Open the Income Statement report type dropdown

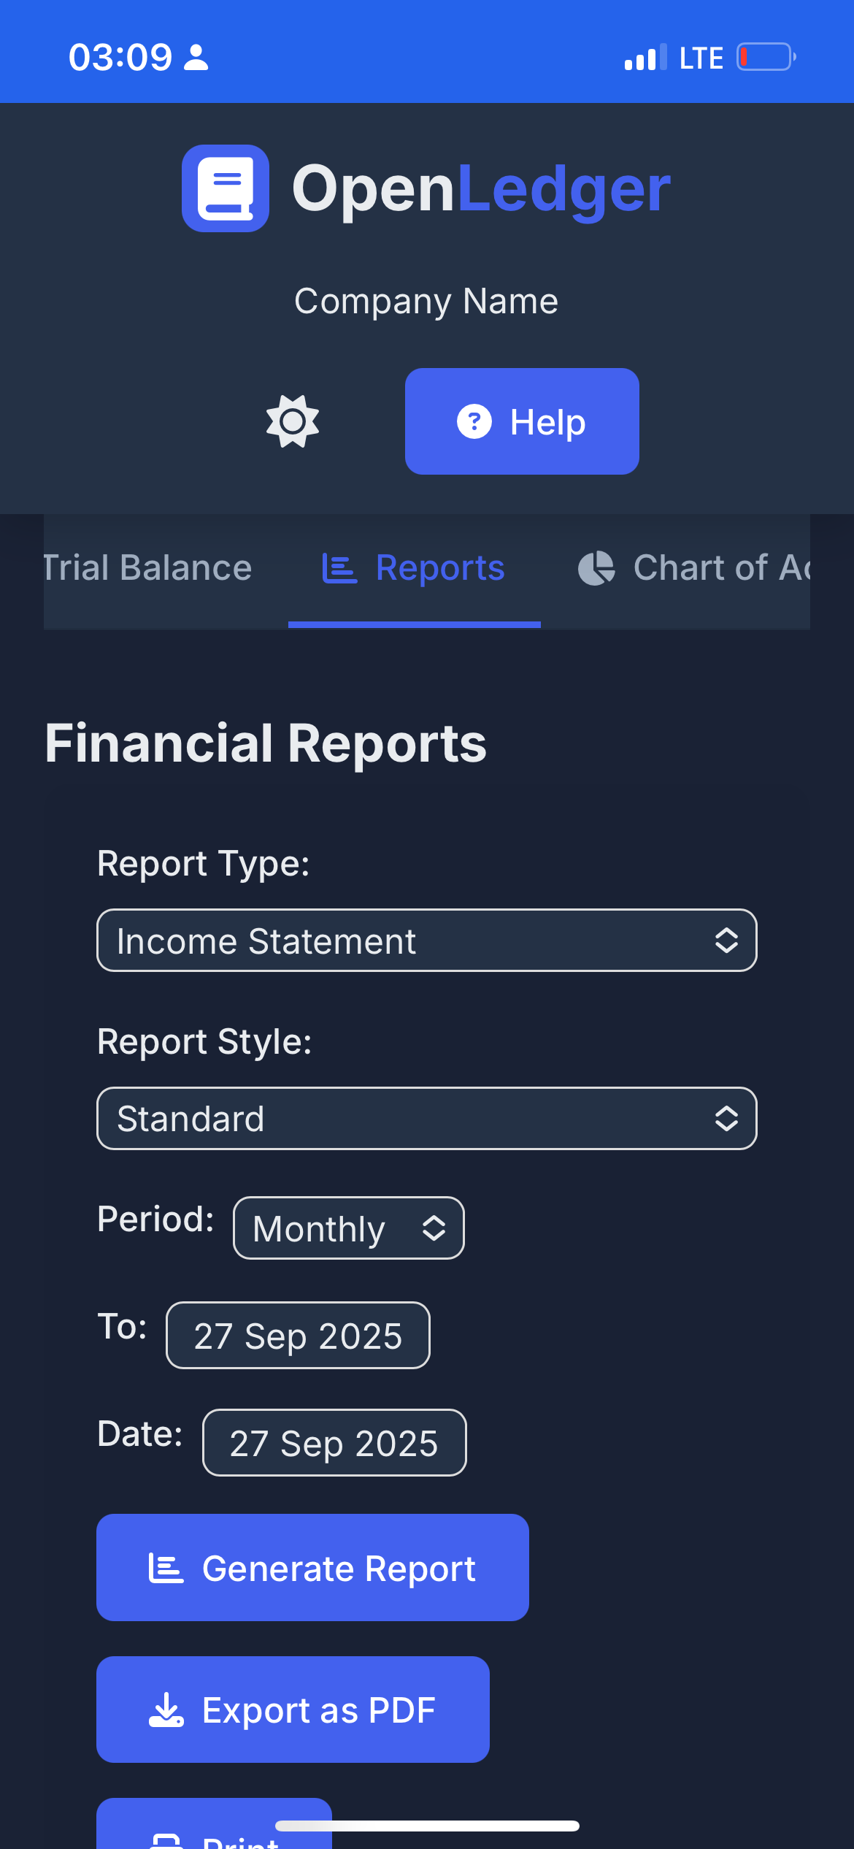pos(427,941)
